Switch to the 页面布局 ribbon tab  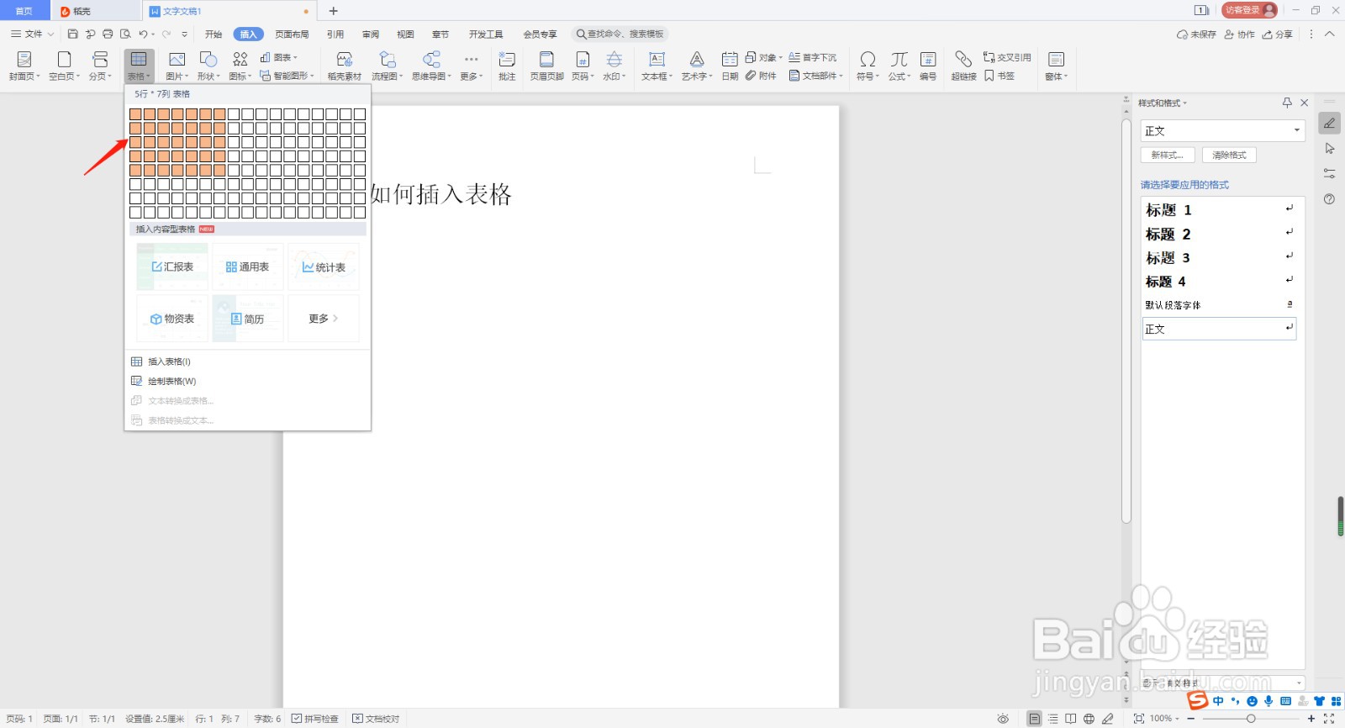[x=292, y=34]
